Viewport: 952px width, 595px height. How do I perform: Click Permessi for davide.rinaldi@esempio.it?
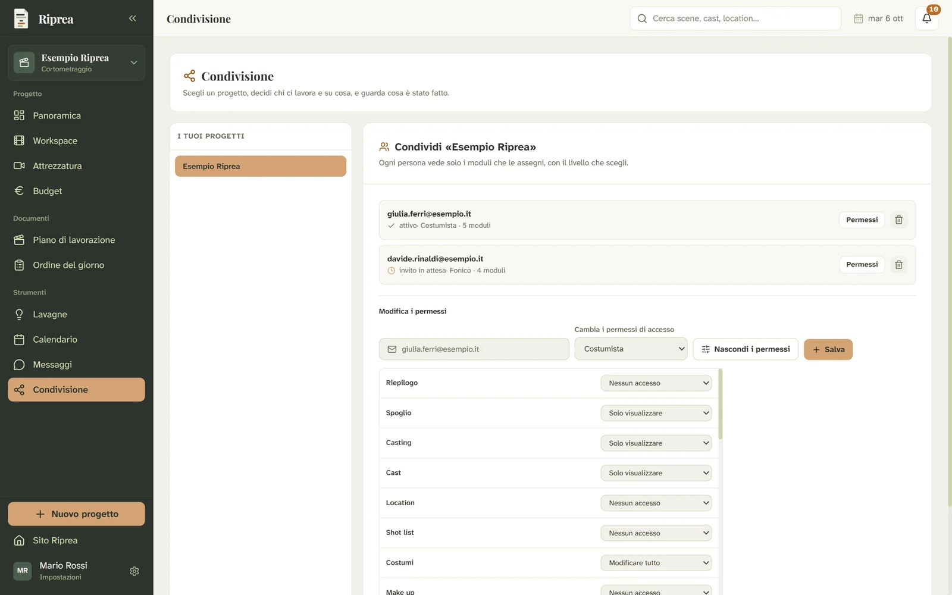tap(862, 265)
